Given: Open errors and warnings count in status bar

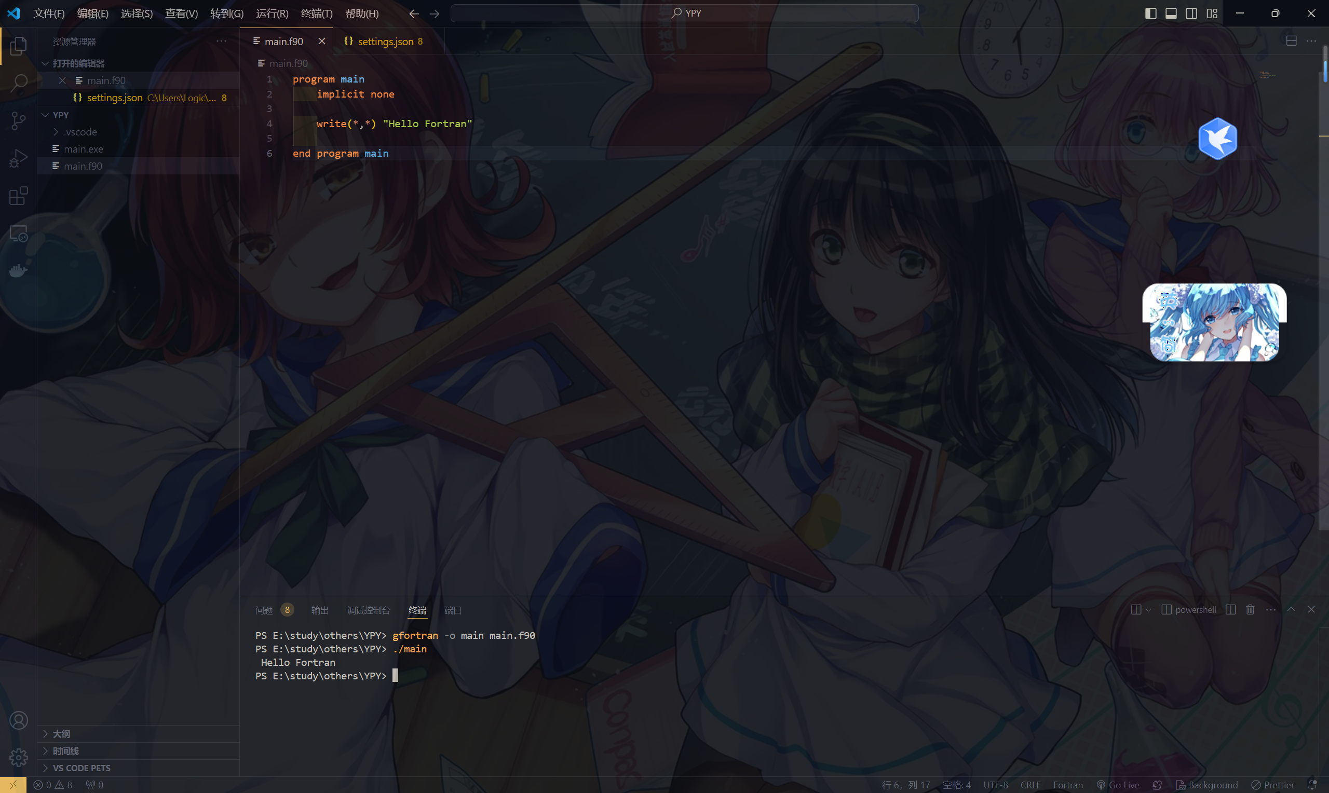Looking at the screenshot, I should tap(53, 785).
